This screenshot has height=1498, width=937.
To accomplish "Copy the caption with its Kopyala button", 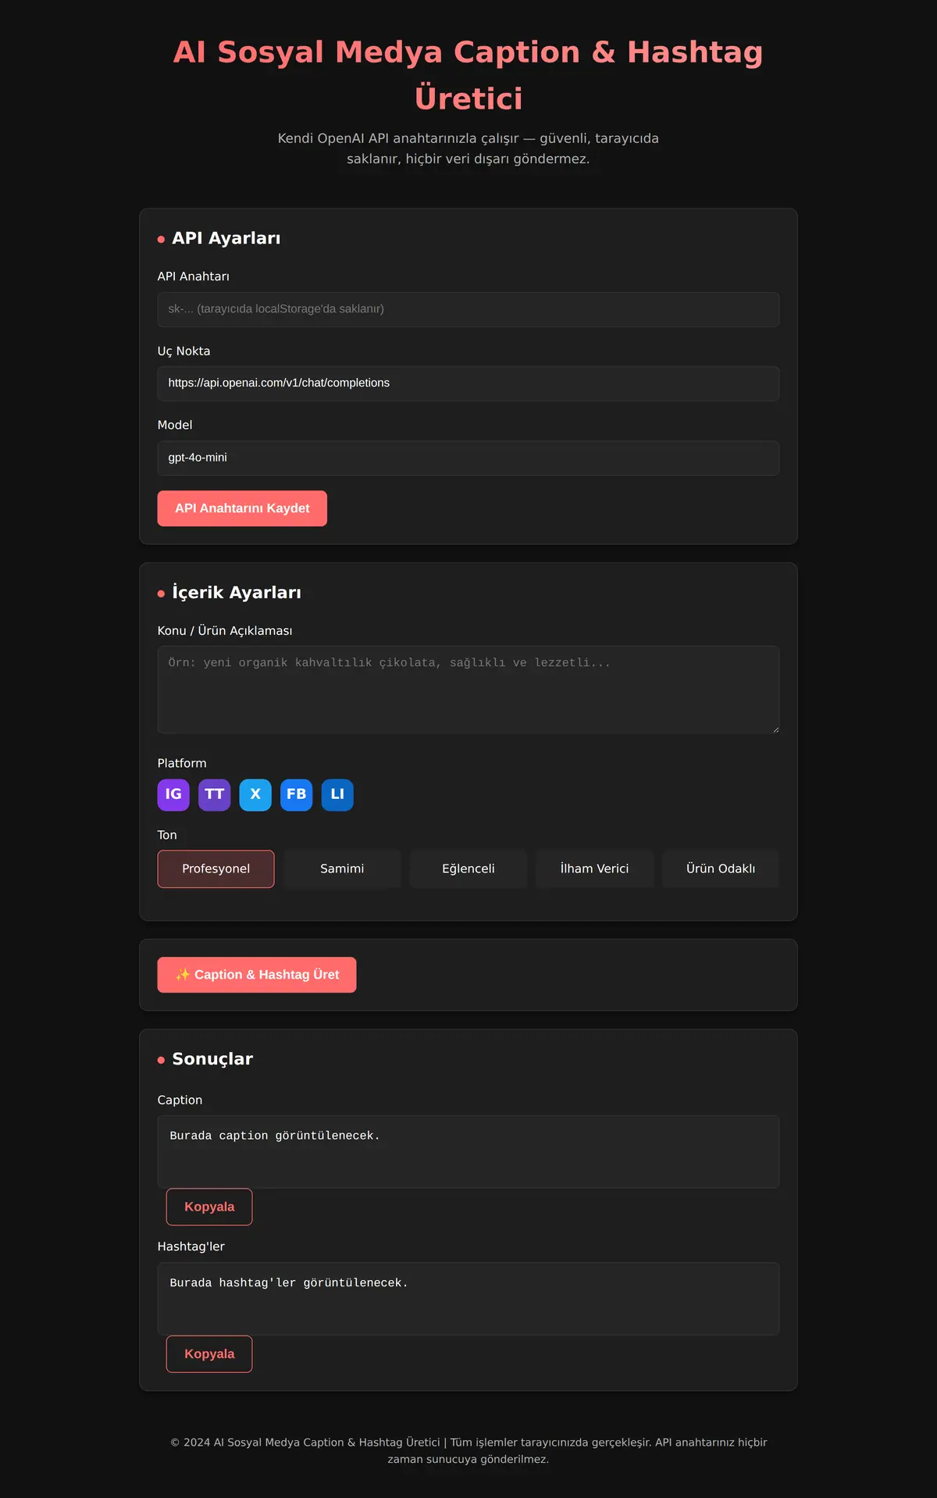I will coord(209,1207).
